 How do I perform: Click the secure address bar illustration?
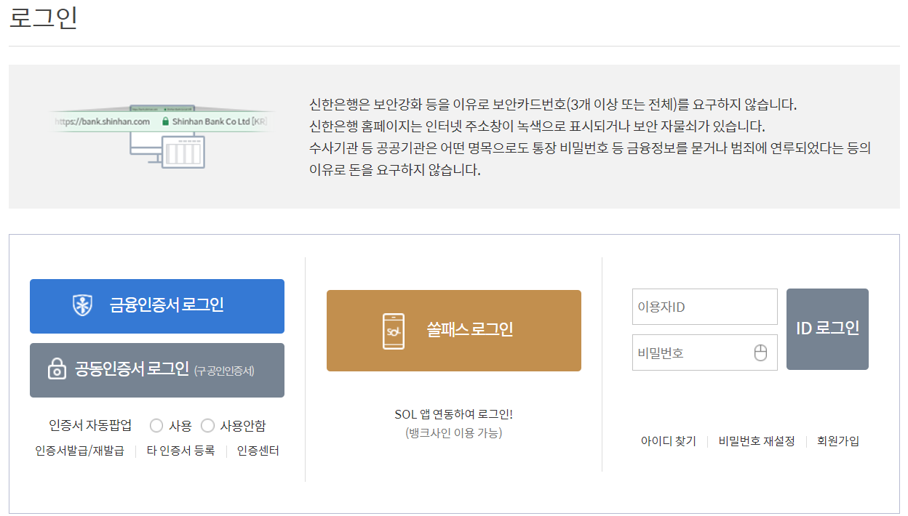click(x=163, y=136)
